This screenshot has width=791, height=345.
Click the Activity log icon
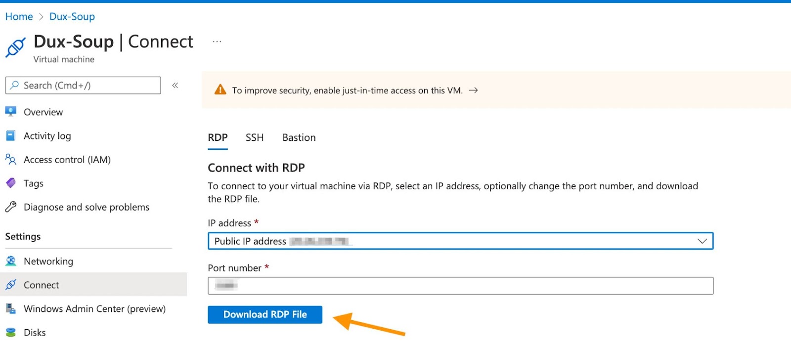point(11,135)
